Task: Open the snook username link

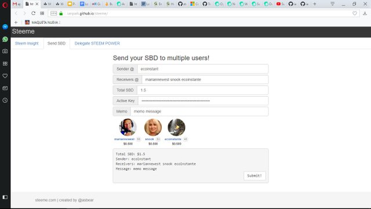Action: (x=150, y=140)
